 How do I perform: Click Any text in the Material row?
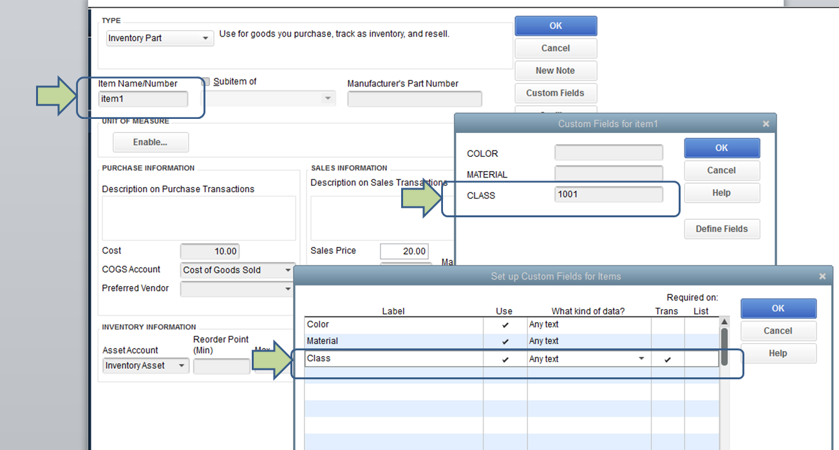544,341
